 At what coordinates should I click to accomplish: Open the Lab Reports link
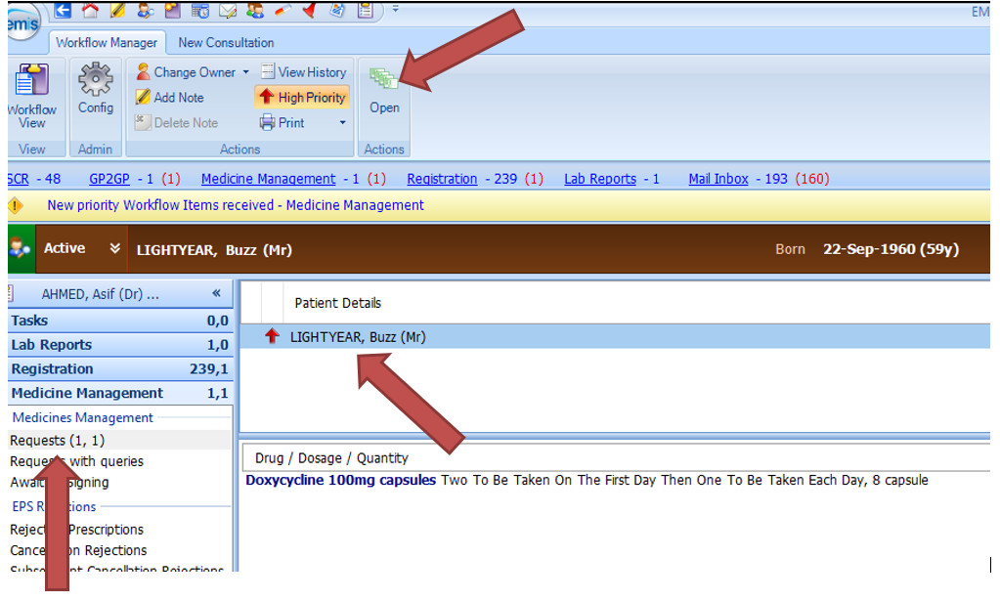(599, 179)
